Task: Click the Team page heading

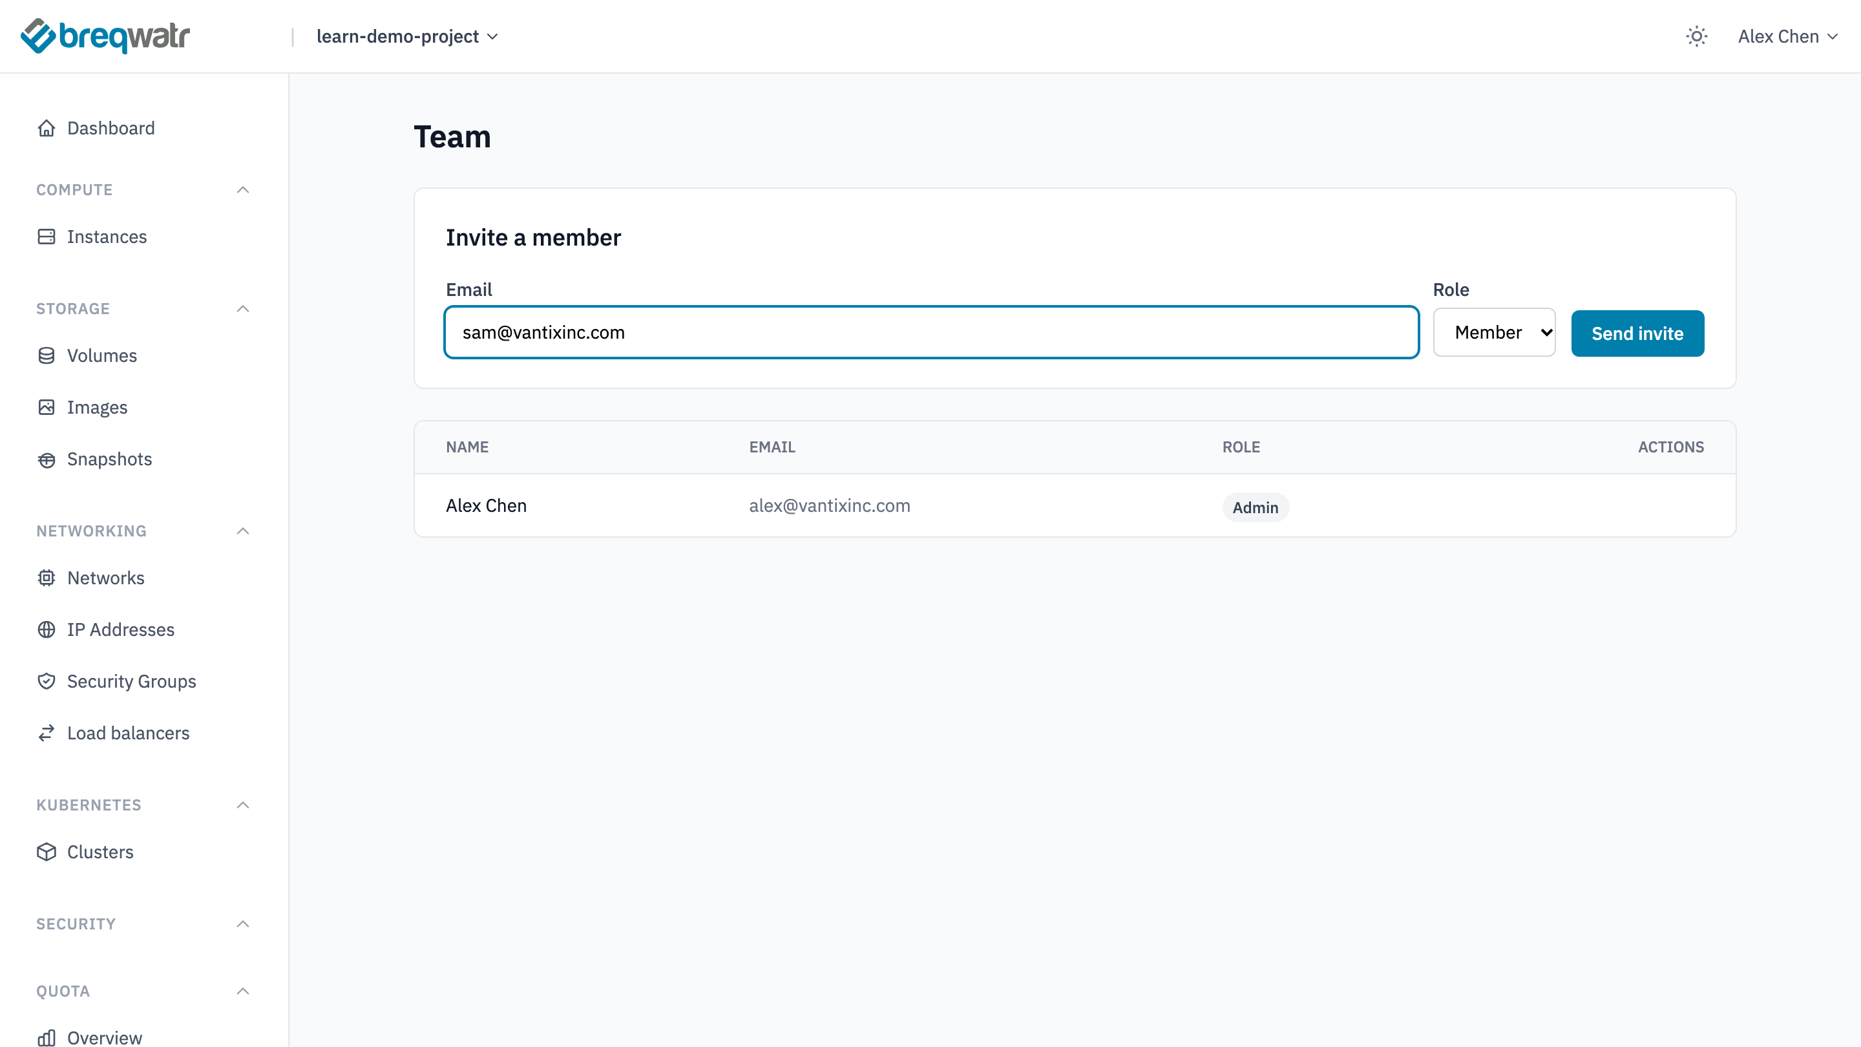Action: pos(452,136)
